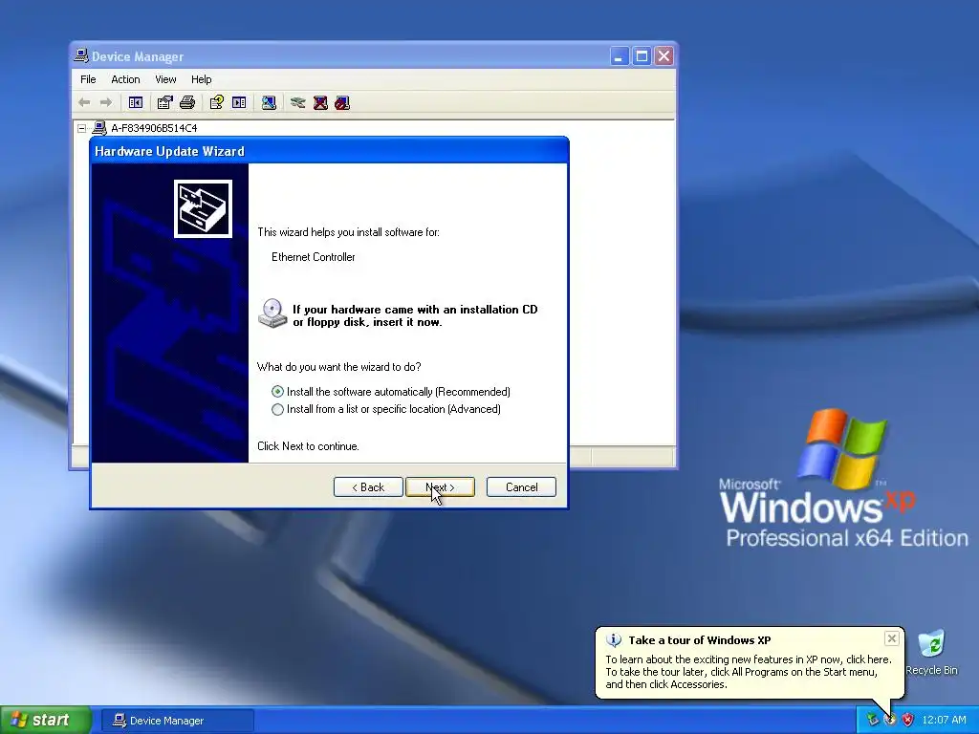Click the Hardware Update Wizard title bar

pyautogui.click(x=329, y=151)
